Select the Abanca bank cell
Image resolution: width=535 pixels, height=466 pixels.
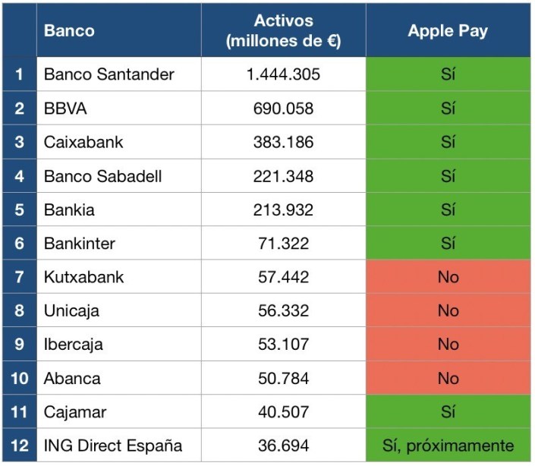[72, 378]
